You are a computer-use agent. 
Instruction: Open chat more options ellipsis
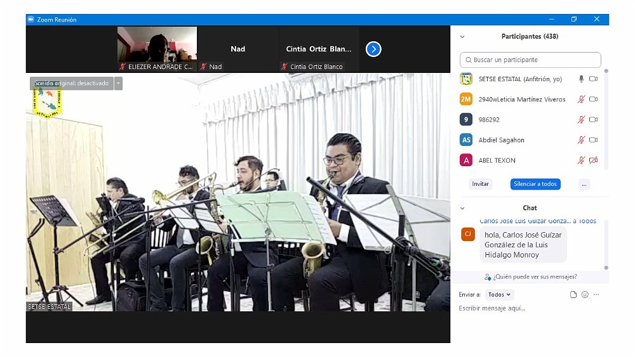coord(596,294)
